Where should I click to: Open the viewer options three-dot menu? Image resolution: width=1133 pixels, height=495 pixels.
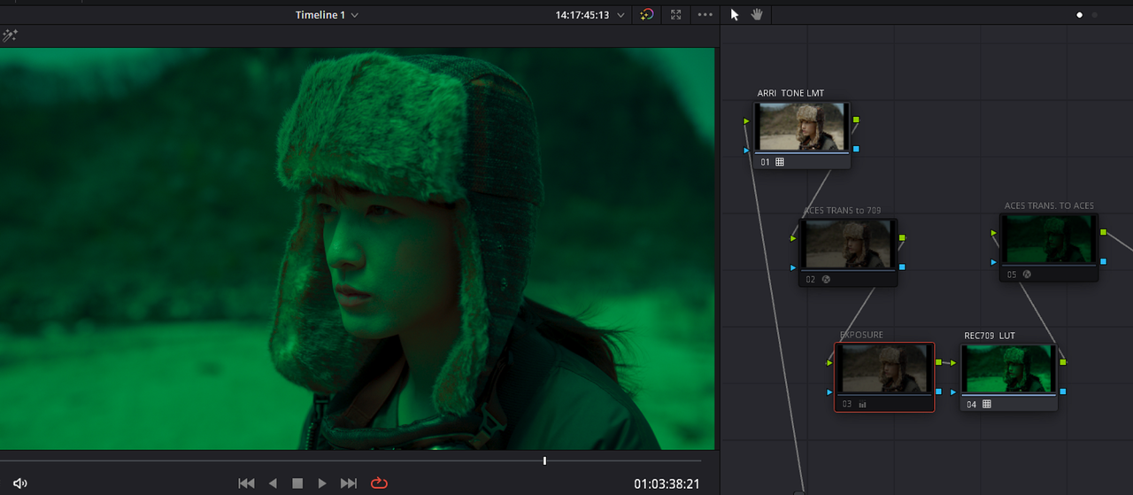(705, 15)
